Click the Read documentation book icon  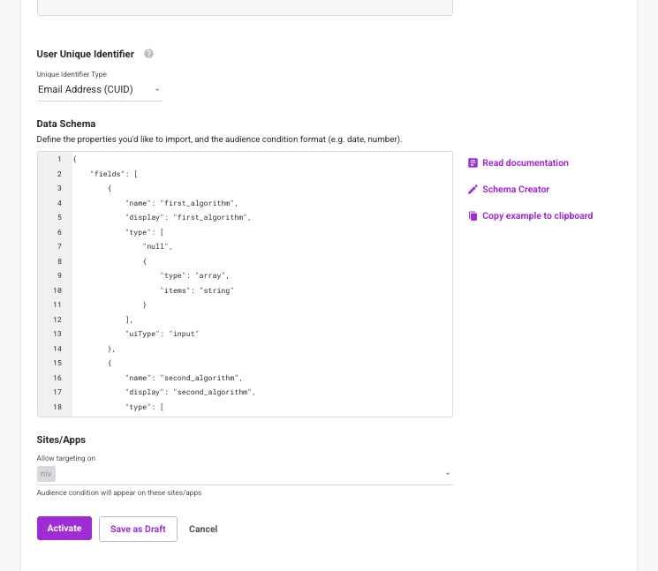[x=473, y=162]
